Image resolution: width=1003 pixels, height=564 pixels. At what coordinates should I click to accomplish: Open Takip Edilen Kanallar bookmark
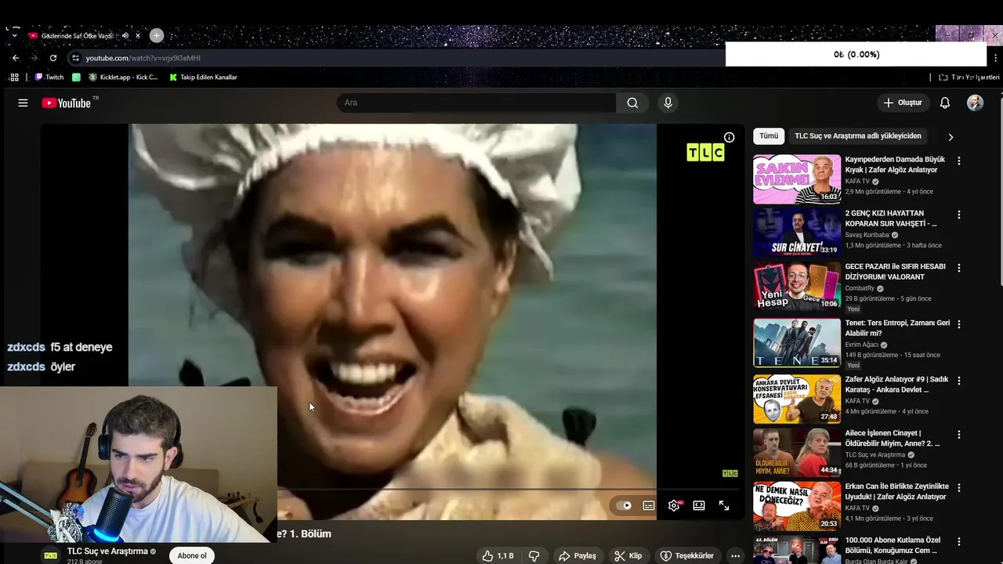pos(204,77)
